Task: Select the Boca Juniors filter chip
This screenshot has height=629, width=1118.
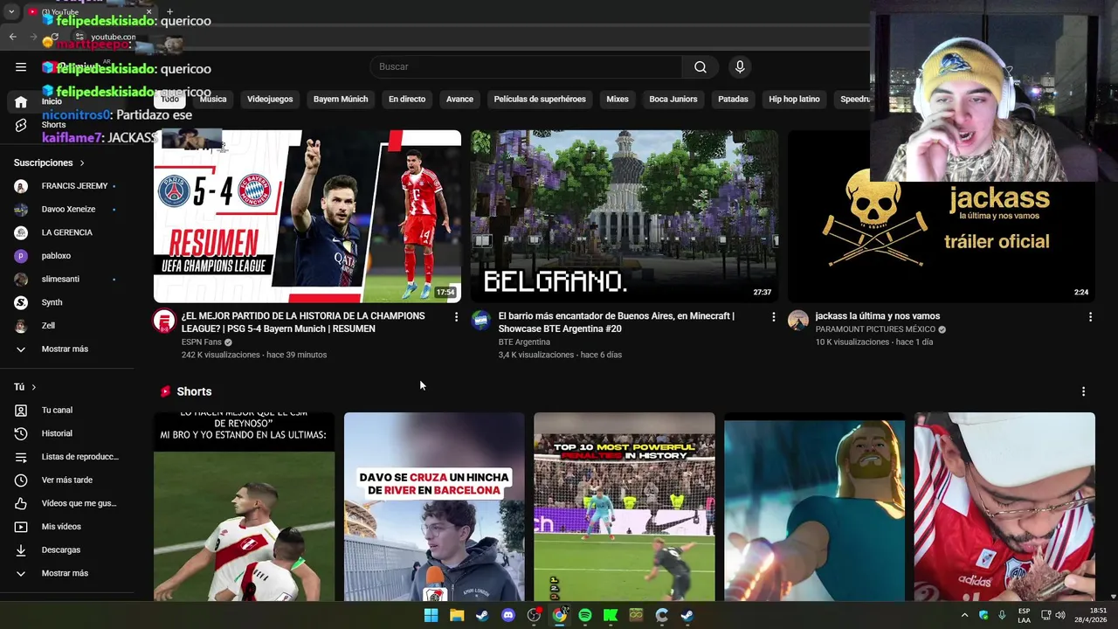Action: tap(673, 100)
